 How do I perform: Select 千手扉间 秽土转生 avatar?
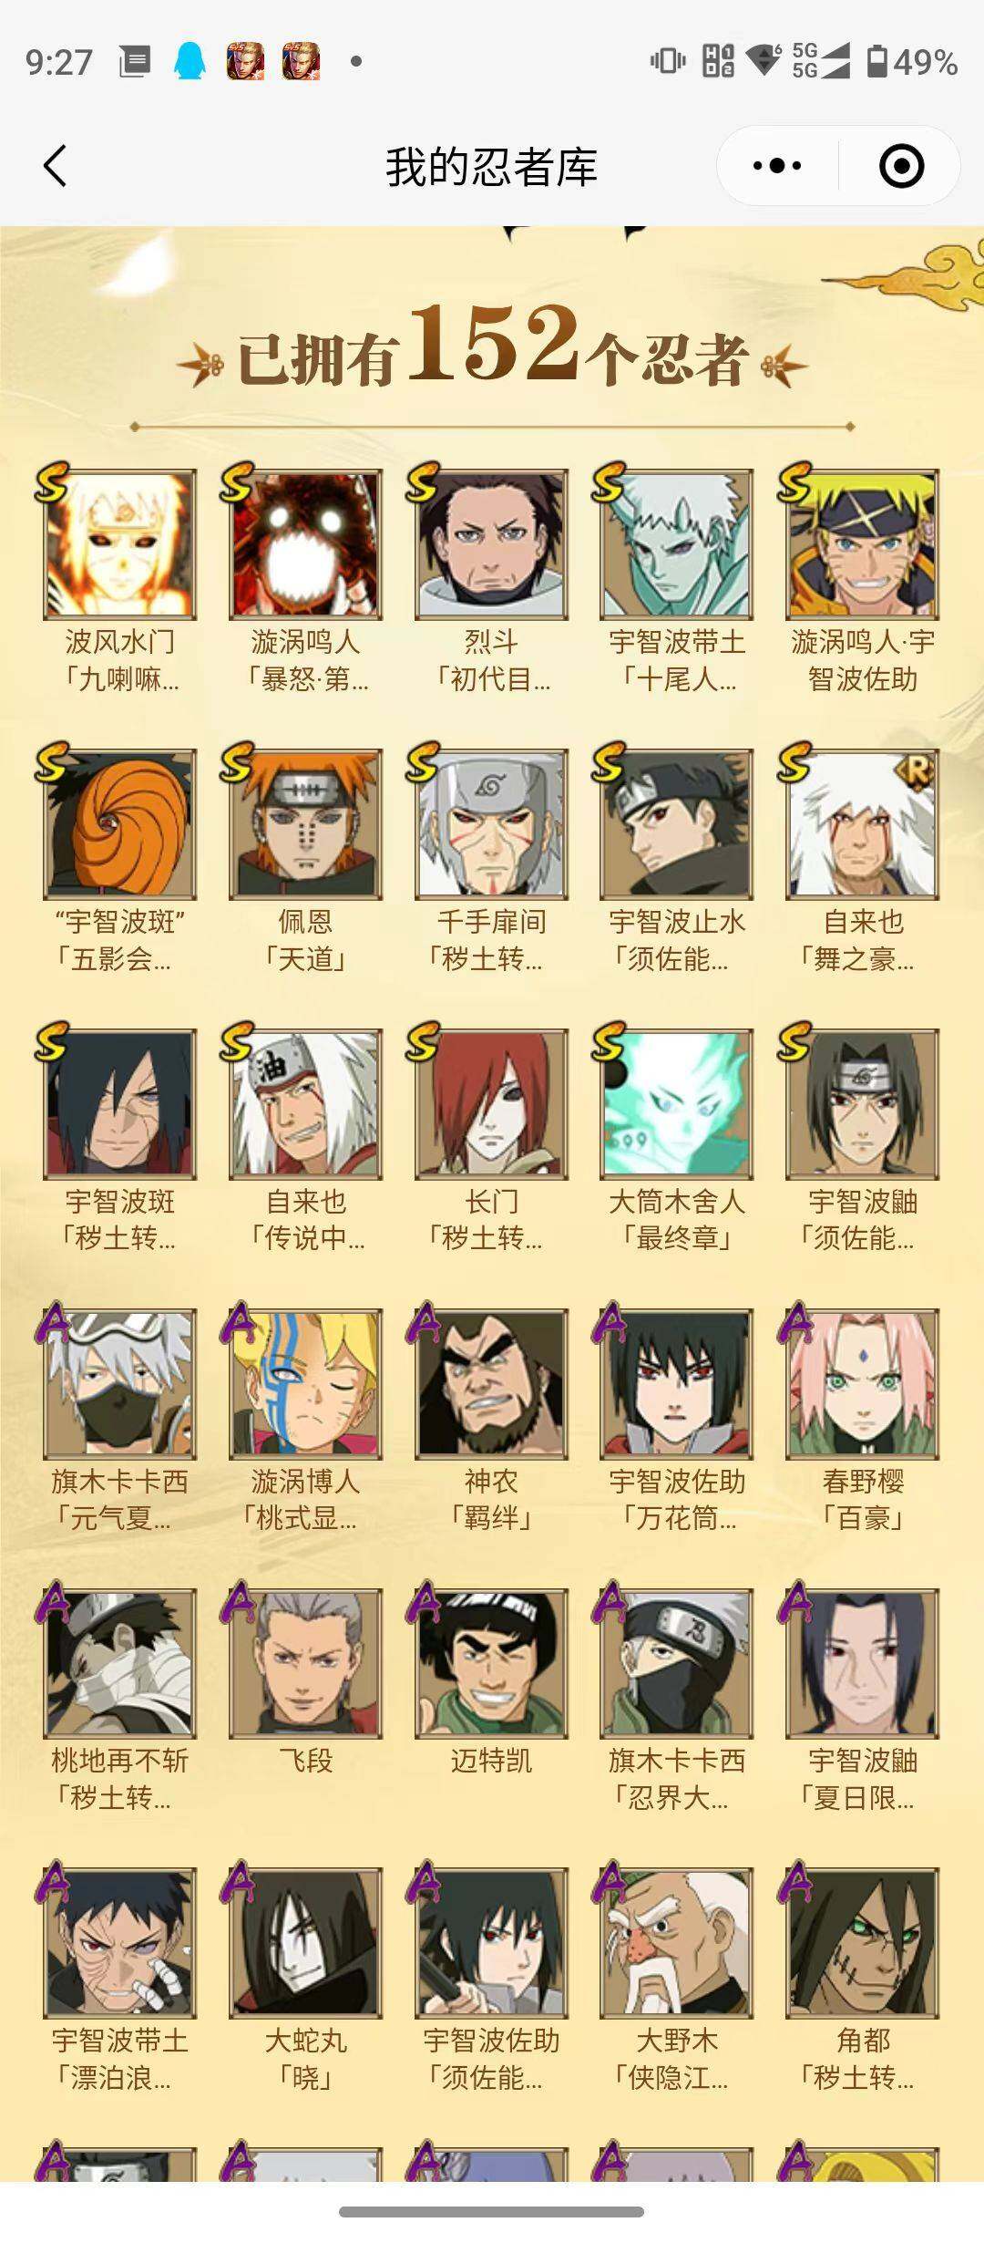pos(491,824)
